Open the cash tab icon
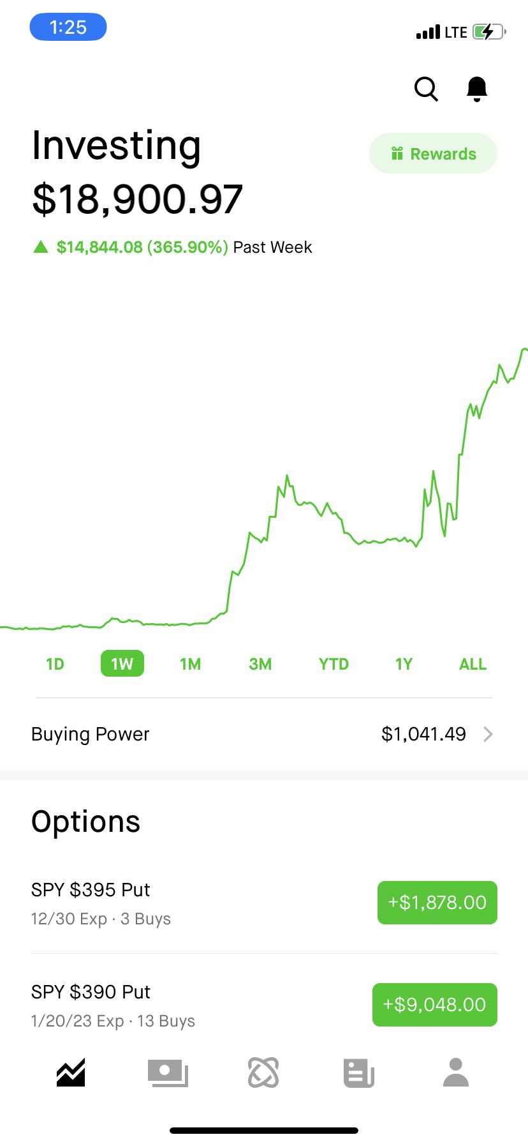Image resolution: width=528 pixels, height=1144 pixels. coord(168,1072)
